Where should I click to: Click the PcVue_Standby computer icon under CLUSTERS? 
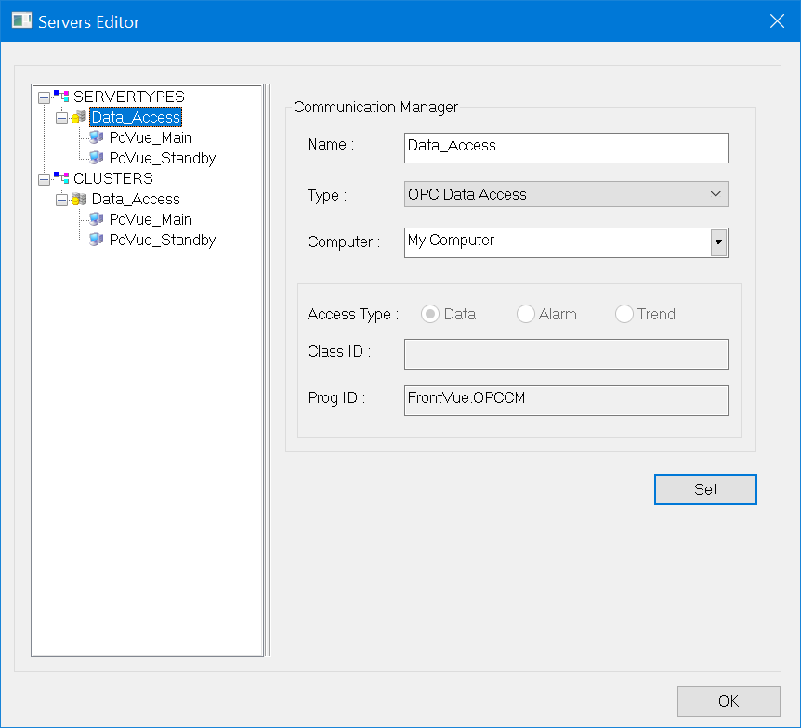coord(97,240)
